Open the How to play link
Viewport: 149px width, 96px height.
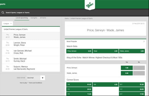coord(23,83)
